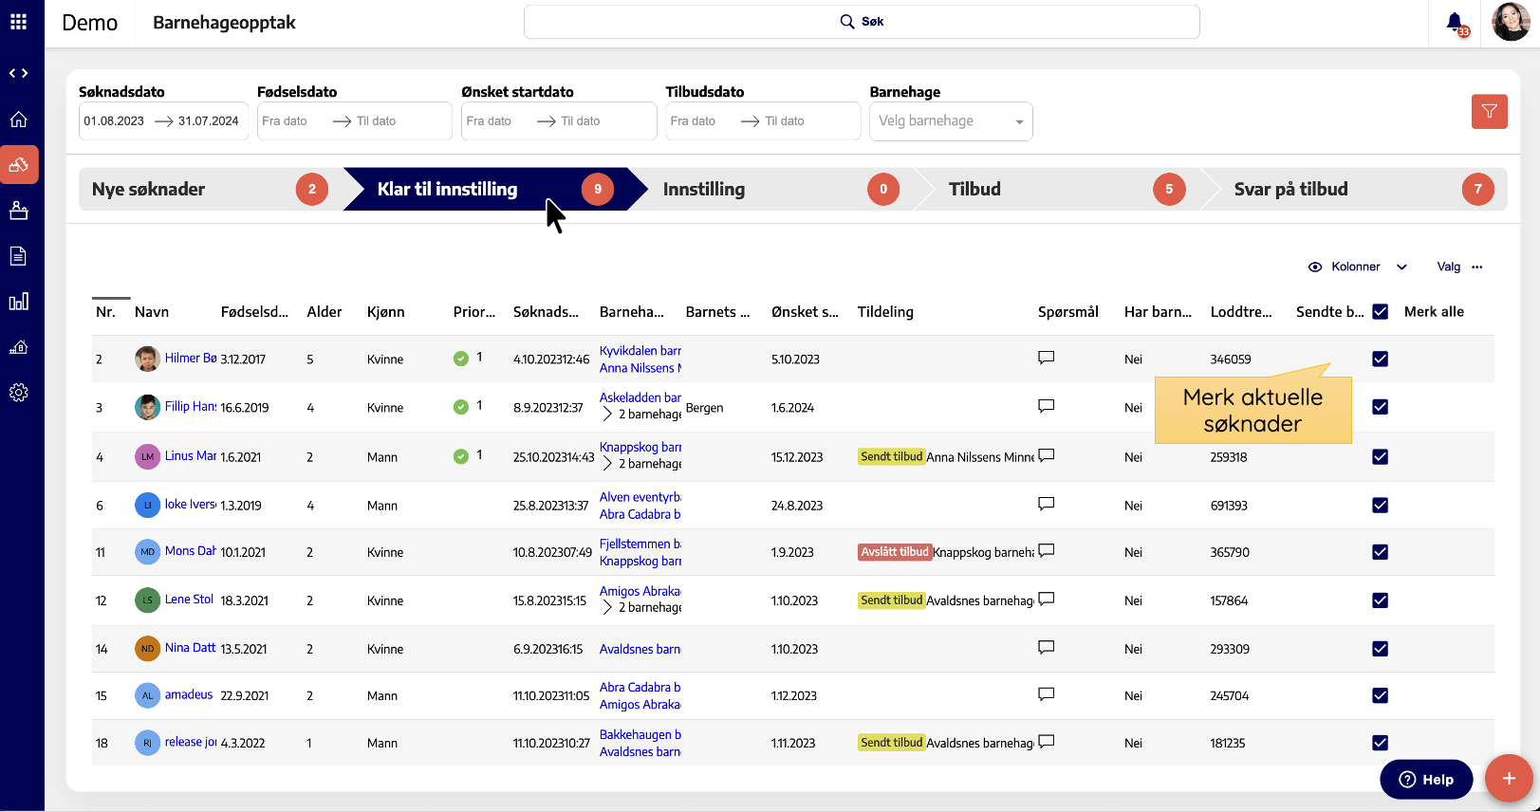Open the question bubble for amadeus row

tap(1047, 694)
